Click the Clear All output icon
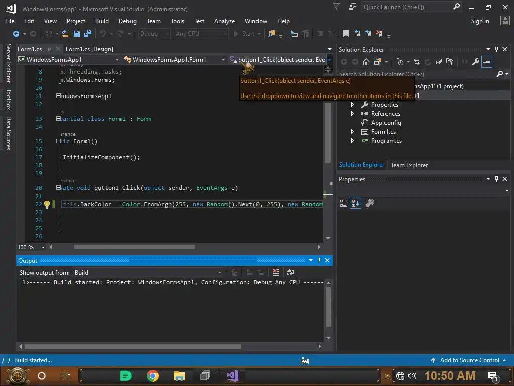Screen dimensions: 514x386 [276, 272]
